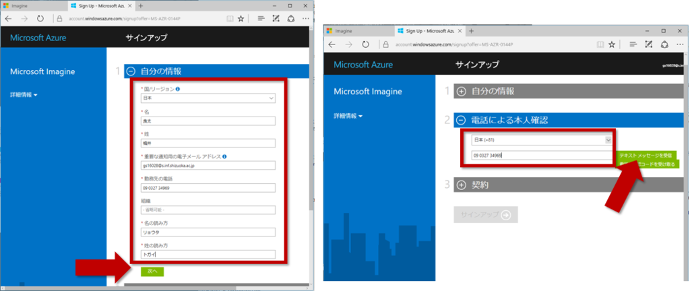Refresh the page in the left browser window

(40, 19)
